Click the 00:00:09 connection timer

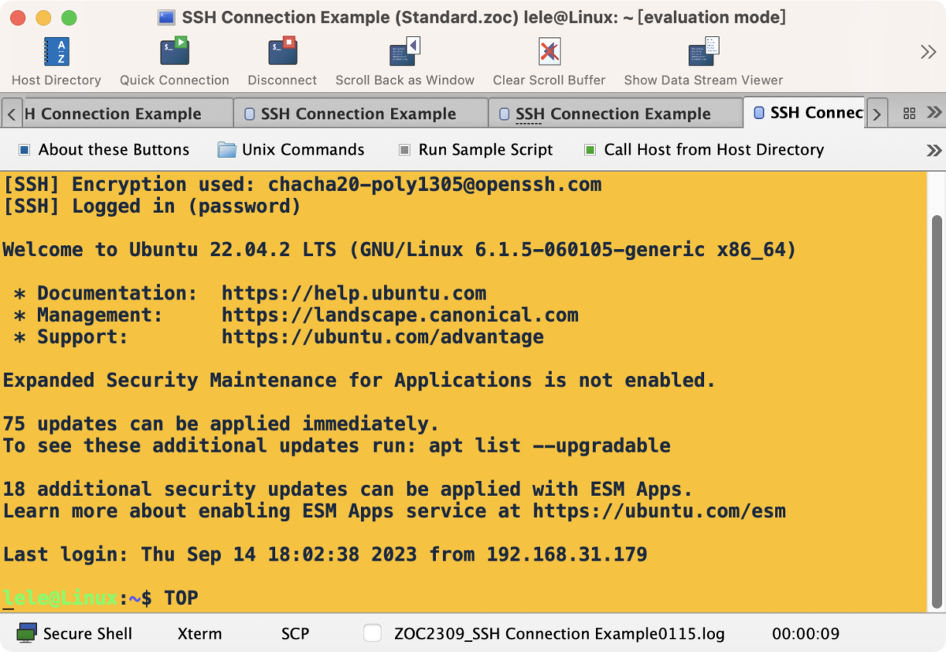[x=806, y=634]
